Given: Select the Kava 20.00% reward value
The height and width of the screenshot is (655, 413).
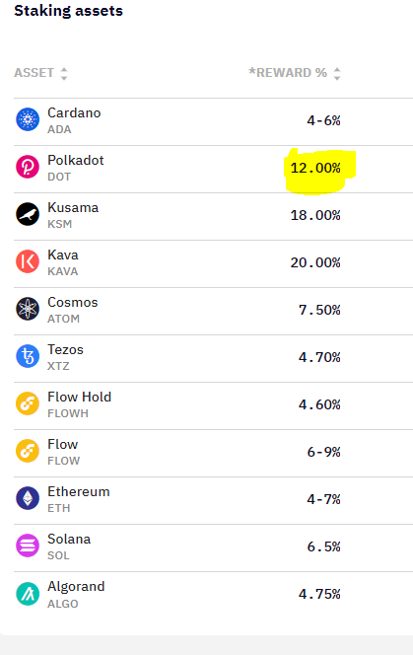Looking at the screenshot, I should pyautogui.click(x=315, y=262).
